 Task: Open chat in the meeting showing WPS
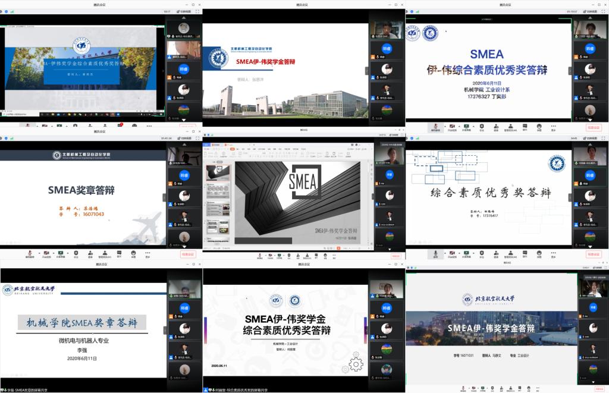[x=316, y=256]
